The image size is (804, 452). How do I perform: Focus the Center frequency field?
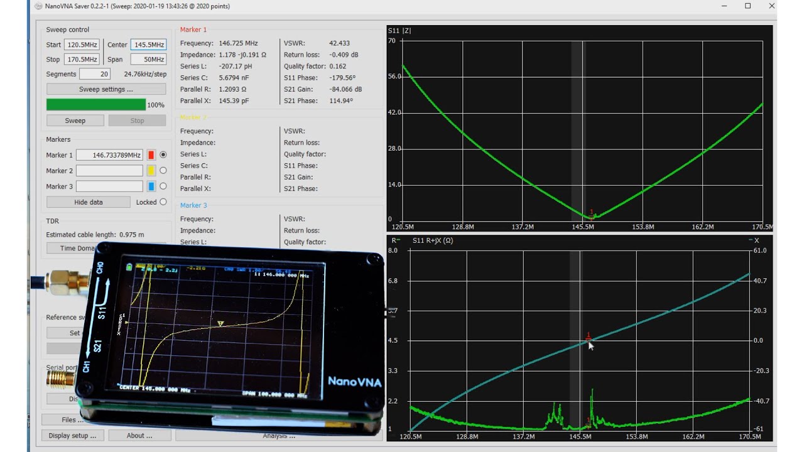(148, 45)
